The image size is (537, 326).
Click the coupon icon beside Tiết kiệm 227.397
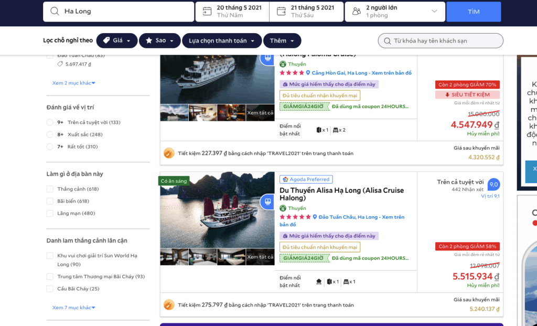click(x=169, y=153)
